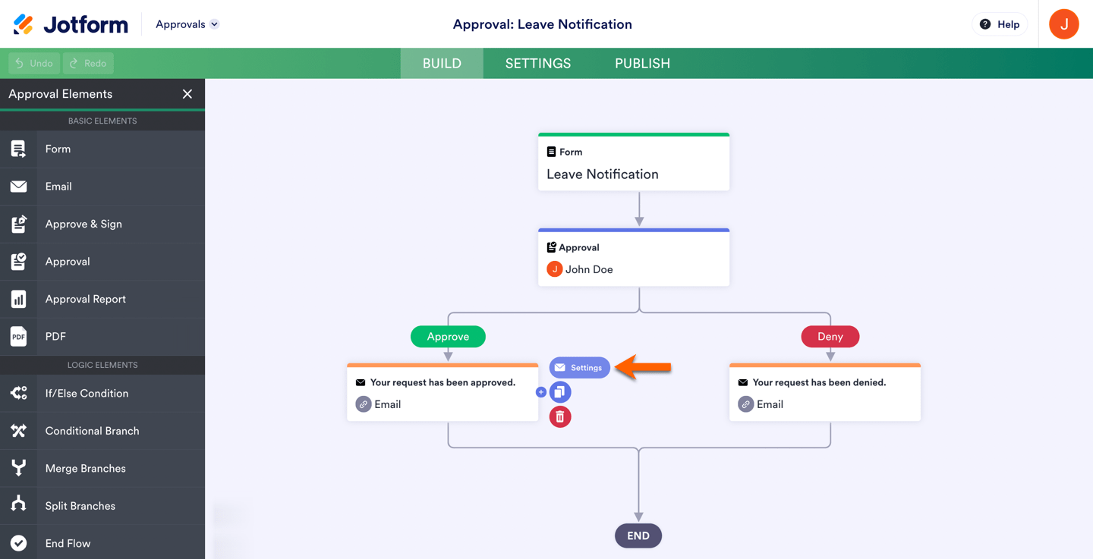This screenshot has width=1093, height=559.
Task: Select the Approve & Sign element icon
Action: 19,225
